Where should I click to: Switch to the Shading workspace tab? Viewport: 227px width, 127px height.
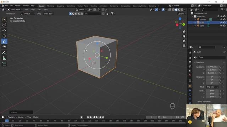point(94,6)
